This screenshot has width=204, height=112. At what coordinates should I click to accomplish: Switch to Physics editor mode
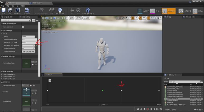(197, 11)
